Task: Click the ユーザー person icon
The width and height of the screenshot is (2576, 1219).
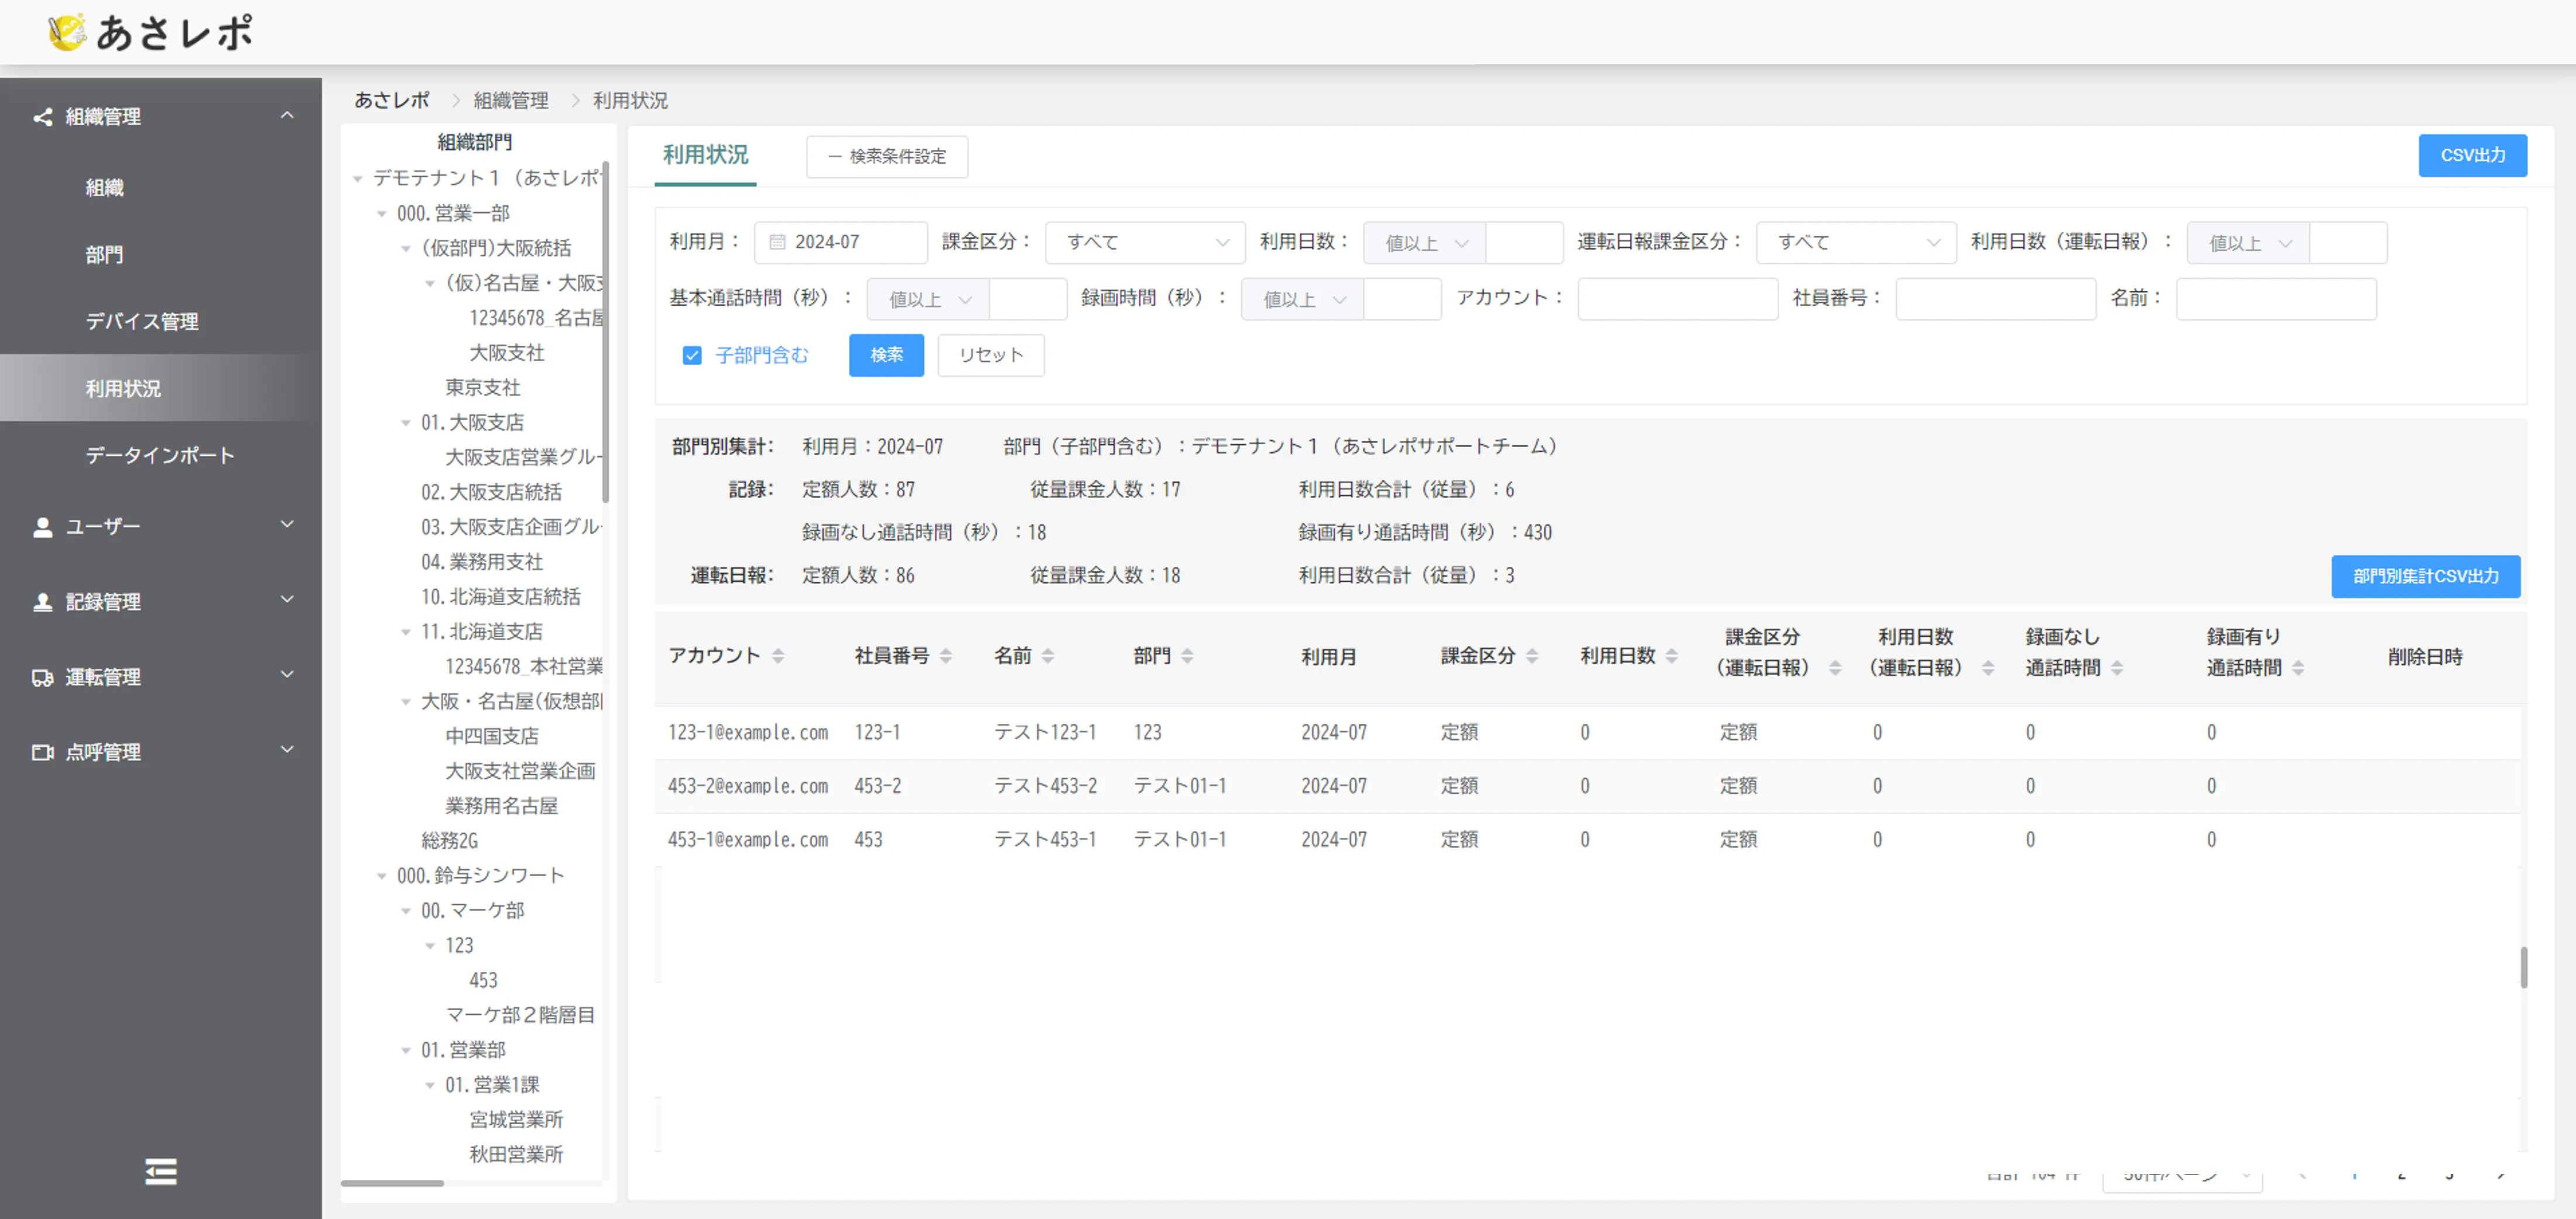Action: (x=42, y=527)
